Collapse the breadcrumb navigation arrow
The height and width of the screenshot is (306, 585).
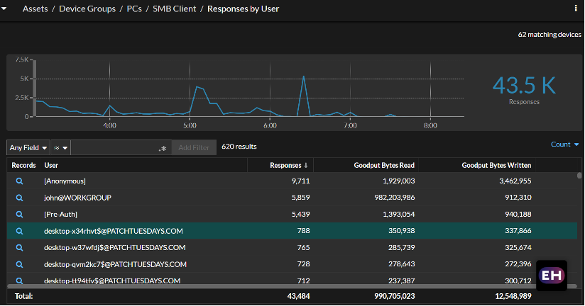6,9
